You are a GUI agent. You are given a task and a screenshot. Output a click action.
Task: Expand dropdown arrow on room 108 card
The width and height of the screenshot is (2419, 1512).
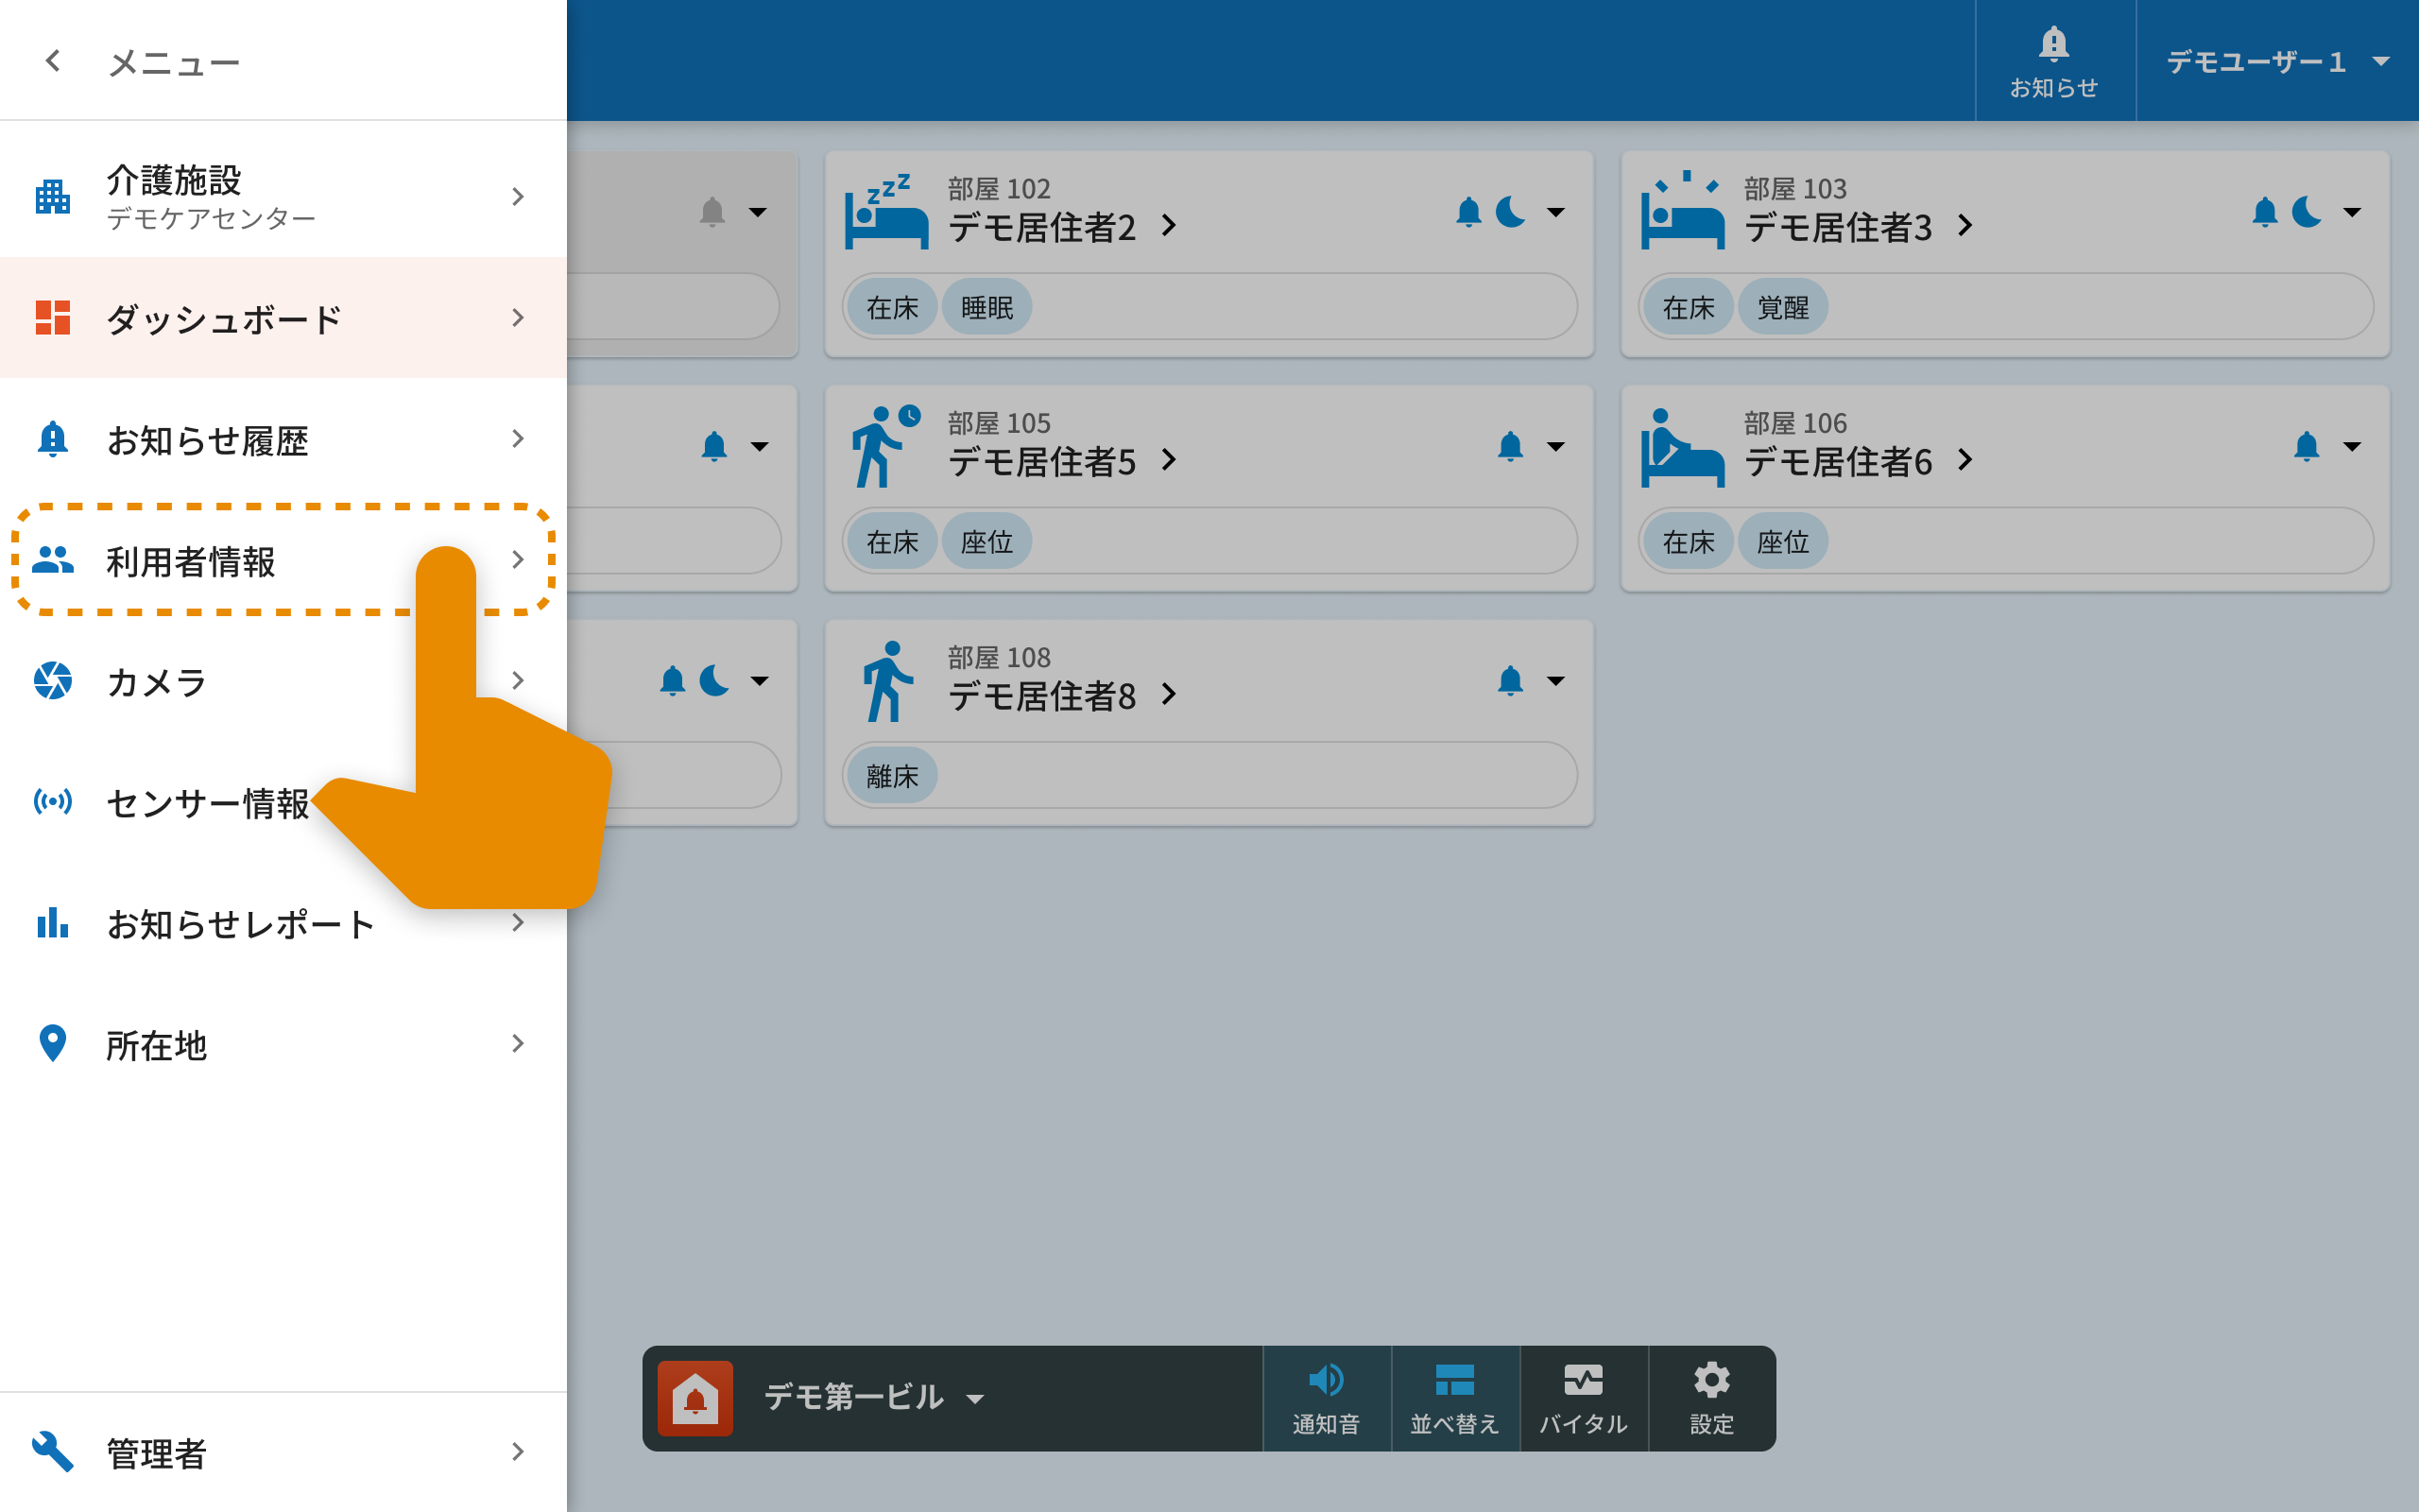coord(1555,681)
